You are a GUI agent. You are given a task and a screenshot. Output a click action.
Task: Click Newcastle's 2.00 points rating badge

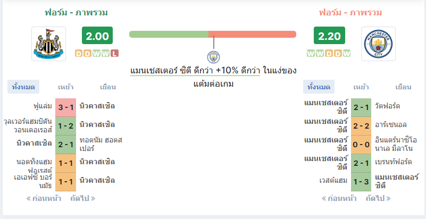pyautogui.click(x=97, y=35)
